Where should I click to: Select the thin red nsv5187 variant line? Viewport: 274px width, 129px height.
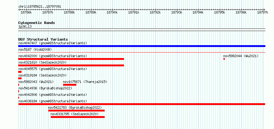(x=142, y=52)
